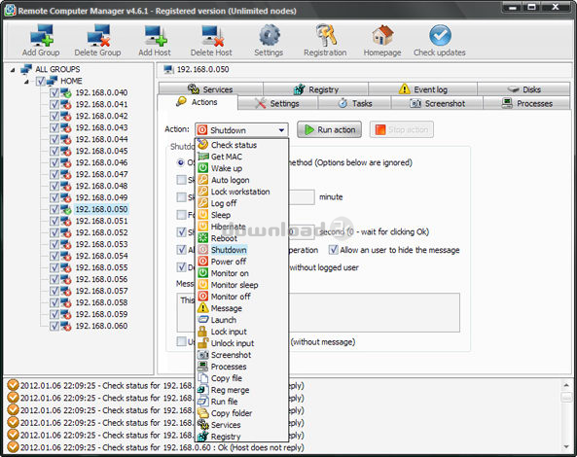Click the Check updates icon
Image resolution: width=577 pixels, height=457 pixels.
pos(440,36)
